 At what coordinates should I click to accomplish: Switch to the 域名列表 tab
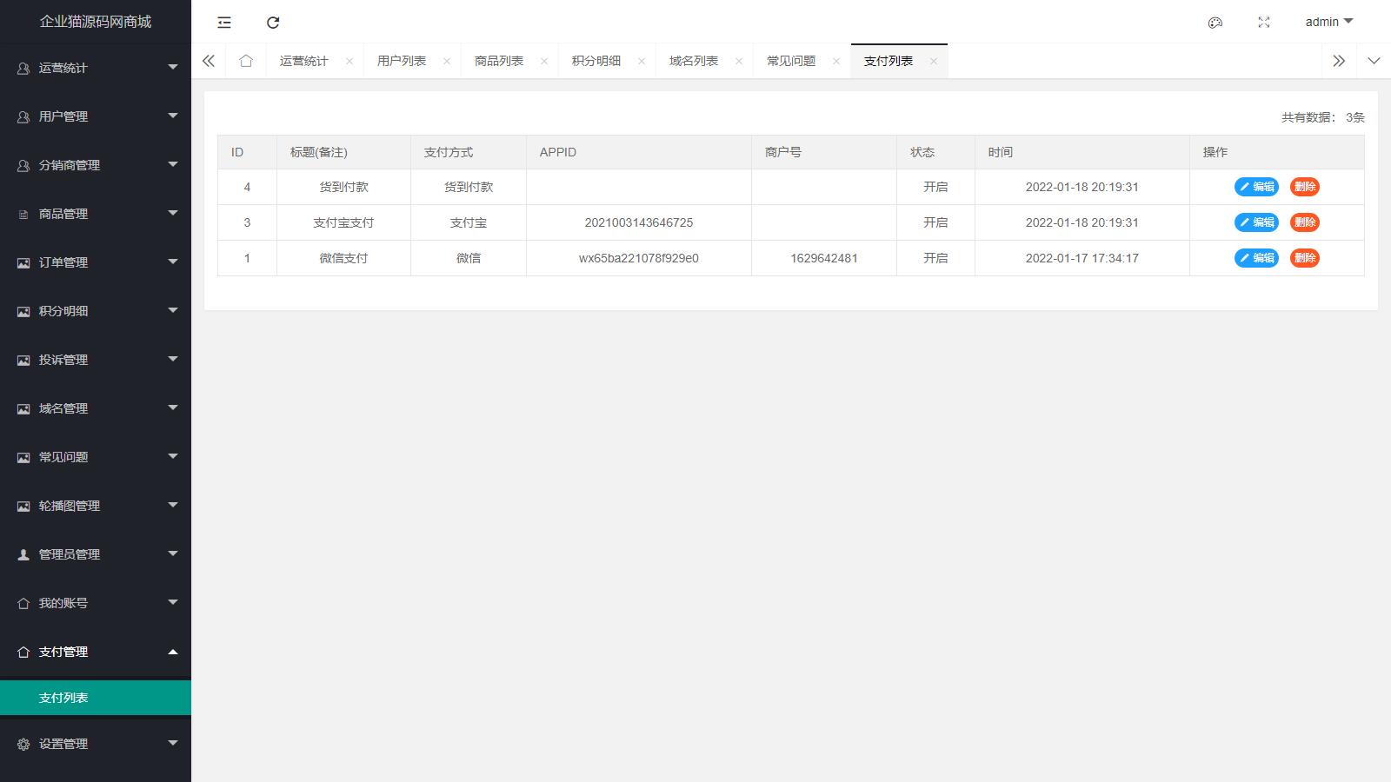tap(694, 61)
